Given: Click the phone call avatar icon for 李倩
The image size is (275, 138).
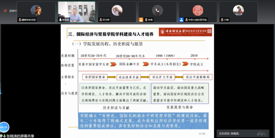Looking at the screenshot, I should [x=157, y=10].
